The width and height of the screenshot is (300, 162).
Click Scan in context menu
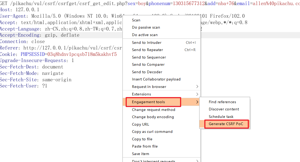136,20
